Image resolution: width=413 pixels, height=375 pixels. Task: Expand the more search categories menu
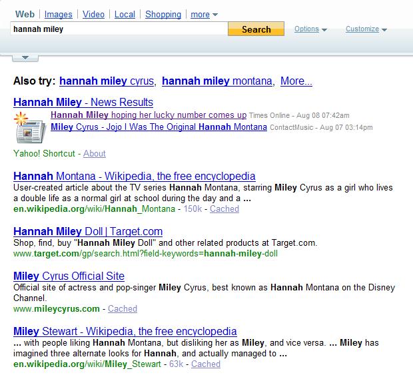pos(204,15)
